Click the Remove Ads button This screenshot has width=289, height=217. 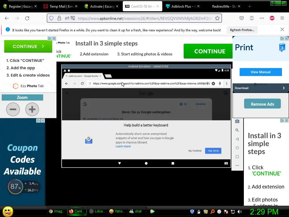(x=262, y=104)
